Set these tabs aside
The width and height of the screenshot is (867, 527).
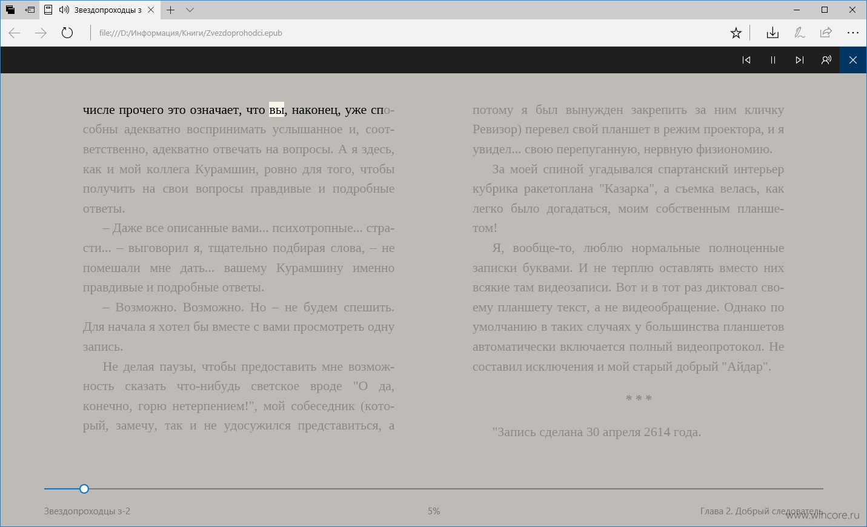click(x=30, y=10)
